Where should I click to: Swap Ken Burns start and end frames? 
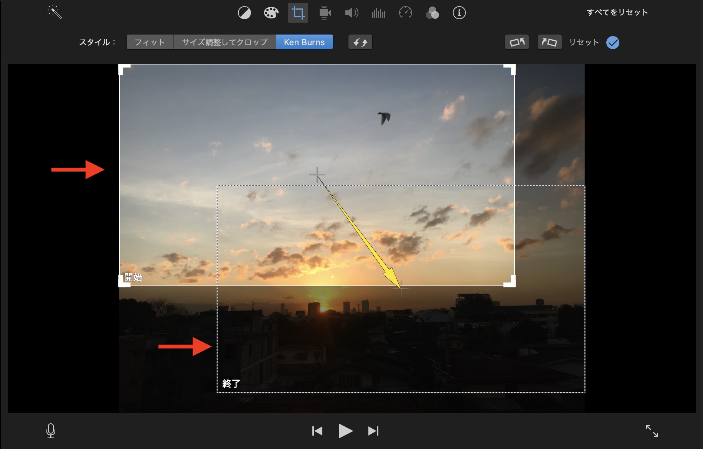pos(360,42)
